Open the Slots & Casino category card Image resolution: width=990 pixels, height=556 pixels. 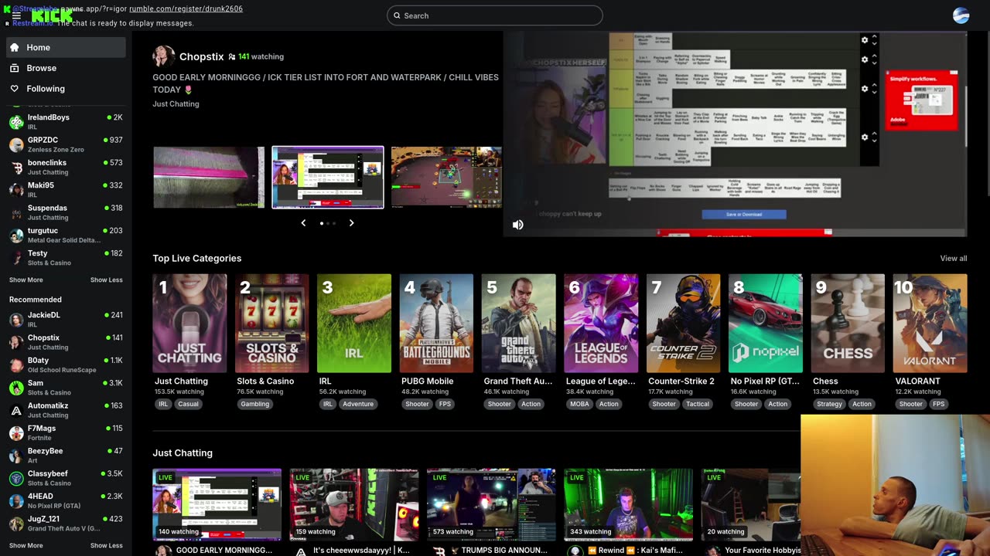point(271,324)
